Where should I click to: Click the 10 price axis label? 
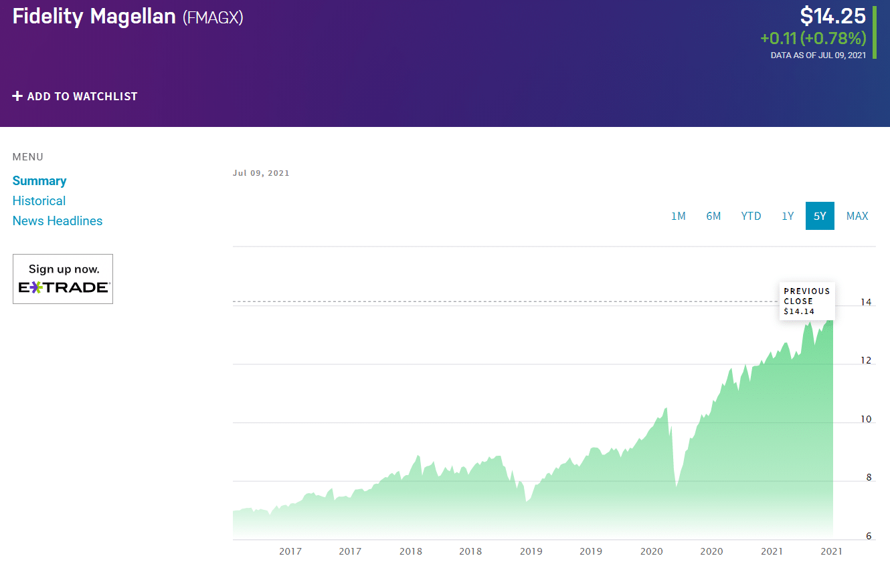click(x=867, y=420)
